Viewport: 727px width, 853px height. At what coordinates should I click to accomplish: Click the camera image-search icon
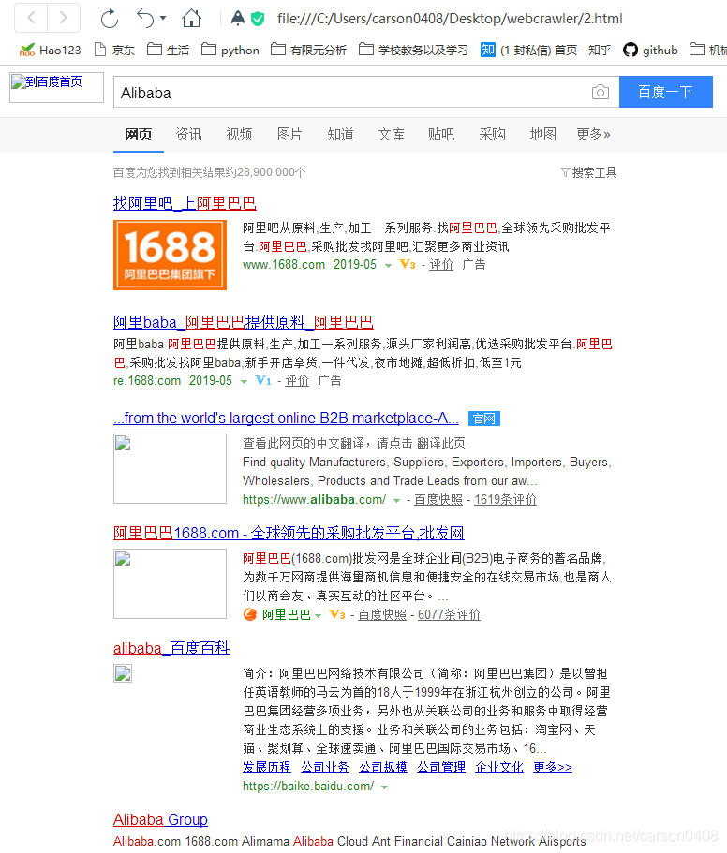click(x=601, y=92)
